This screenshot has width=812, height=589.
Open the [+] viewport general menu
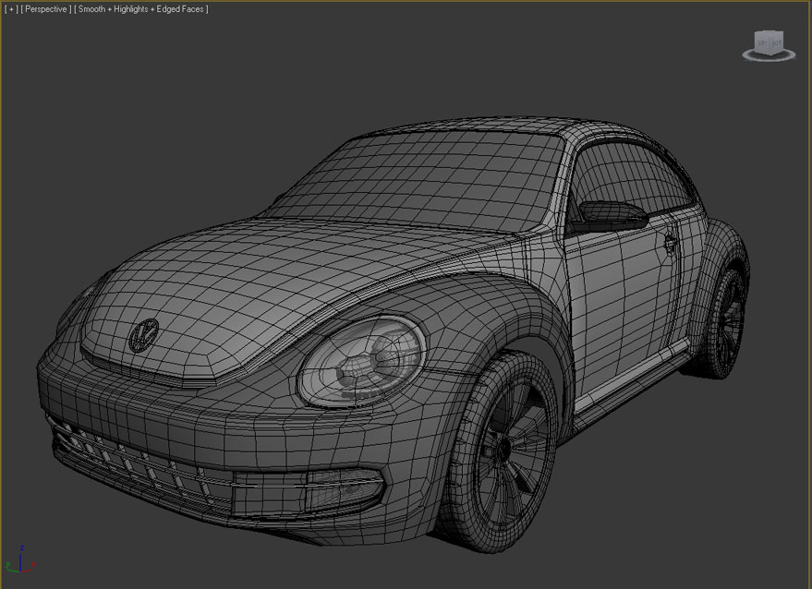pos(11,9)
